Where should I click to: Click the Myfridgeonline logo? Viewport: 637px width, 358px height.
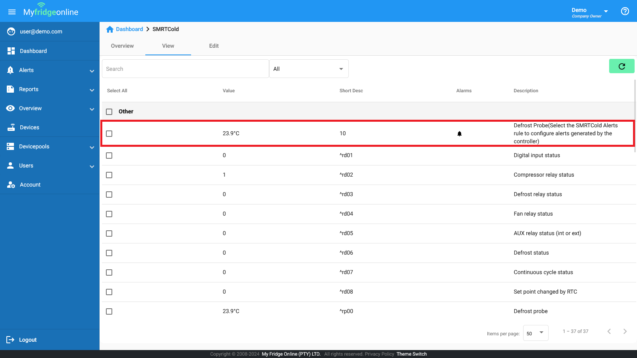click(x=51, y=11)
